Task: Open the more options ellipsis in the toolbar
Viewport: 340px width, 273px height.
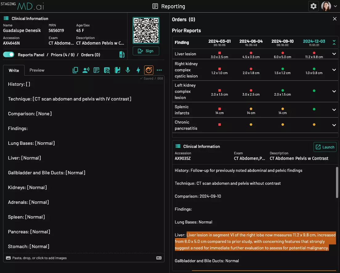Action: coord(159,70)
